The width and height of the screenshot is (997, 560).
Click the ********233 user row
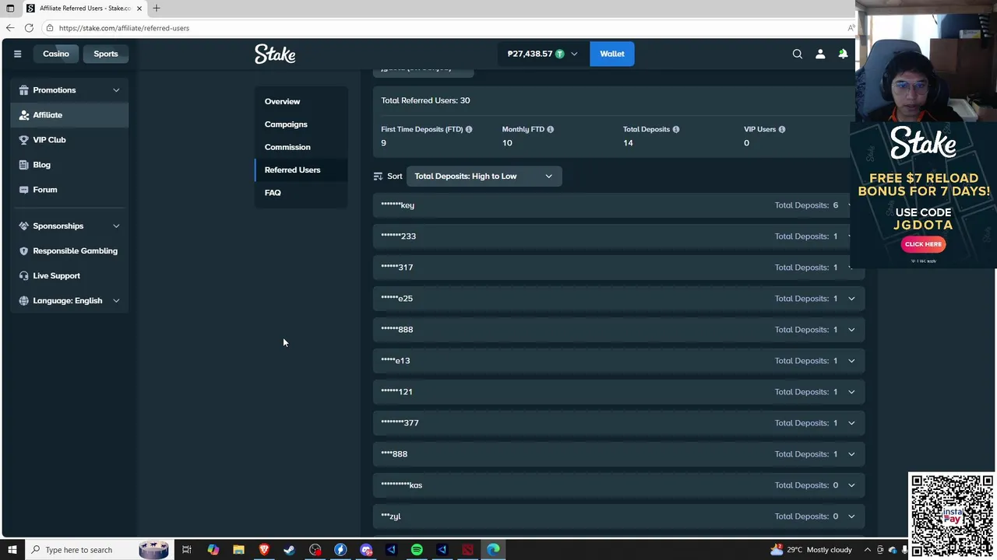pos(618,236)
